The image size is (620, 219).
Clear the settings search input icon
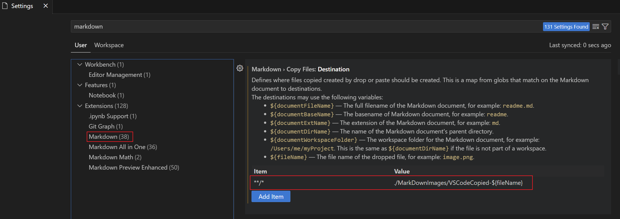(596, 27)
